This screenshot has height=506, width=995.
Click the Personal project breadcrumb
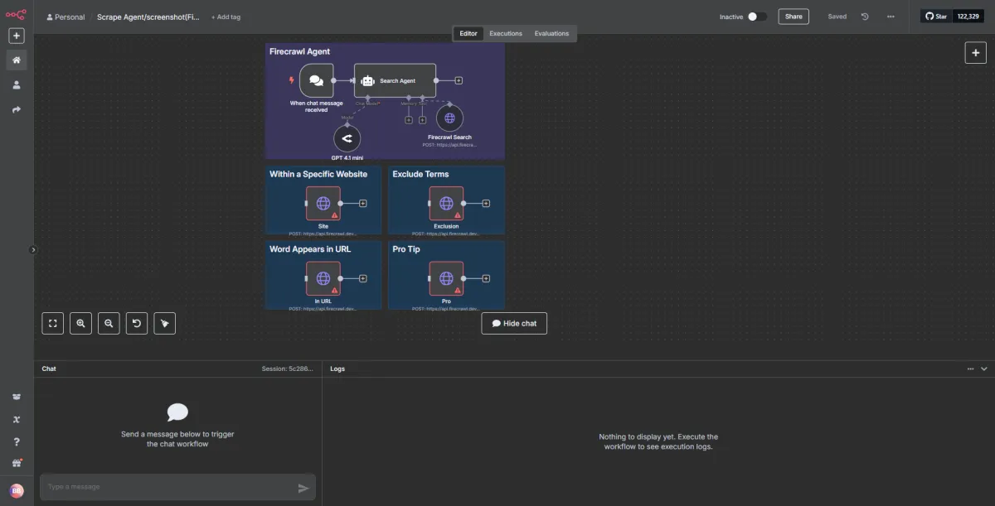[66, 17]
